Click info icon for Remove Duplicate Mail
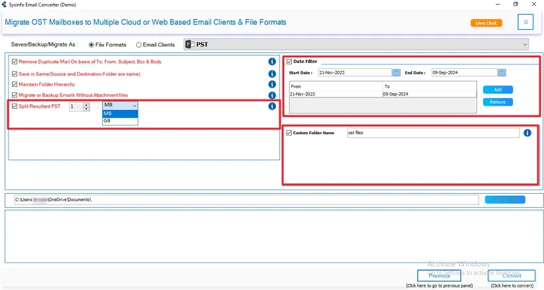This screenshot has height=290, width=544. (x=272, y=62)
